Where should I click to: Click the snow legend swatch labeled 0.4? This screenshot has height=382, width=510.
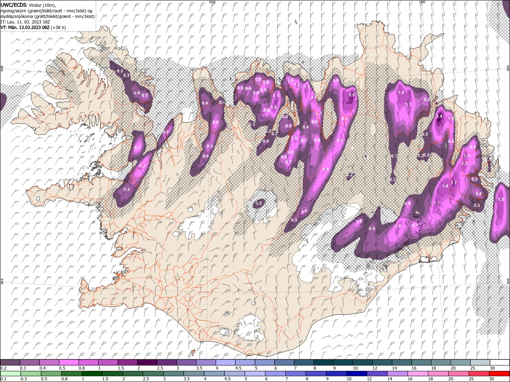[49, 363]
